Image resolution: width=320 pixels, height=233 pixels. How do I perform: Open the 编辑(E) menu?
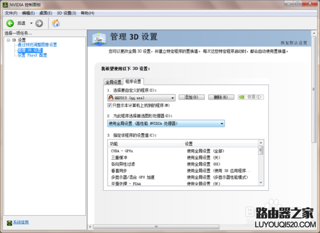(x=28, y=13)
